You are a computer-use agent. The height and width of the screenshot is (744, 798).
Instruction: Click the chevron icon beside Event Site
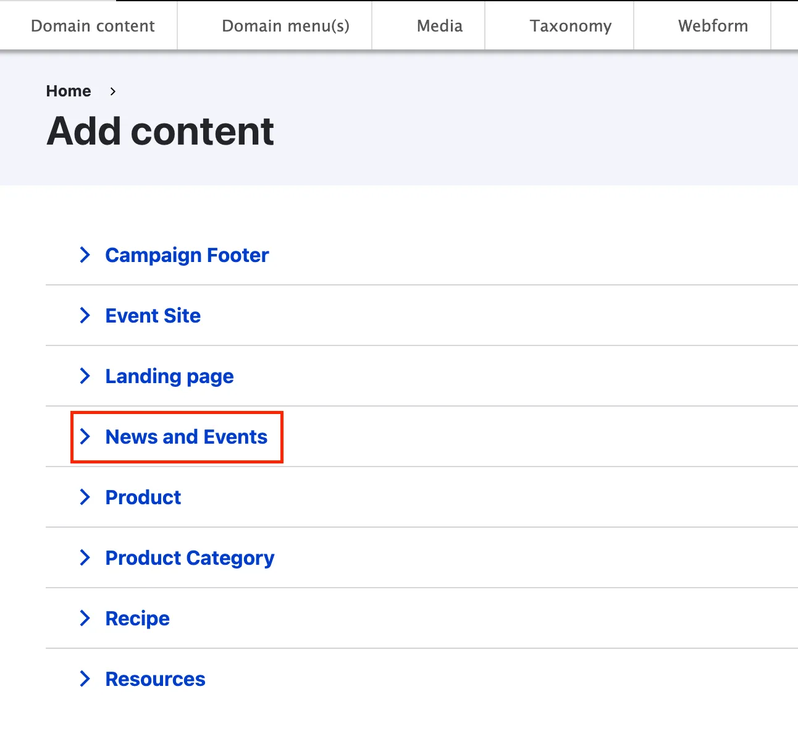(x=85, y=315)
